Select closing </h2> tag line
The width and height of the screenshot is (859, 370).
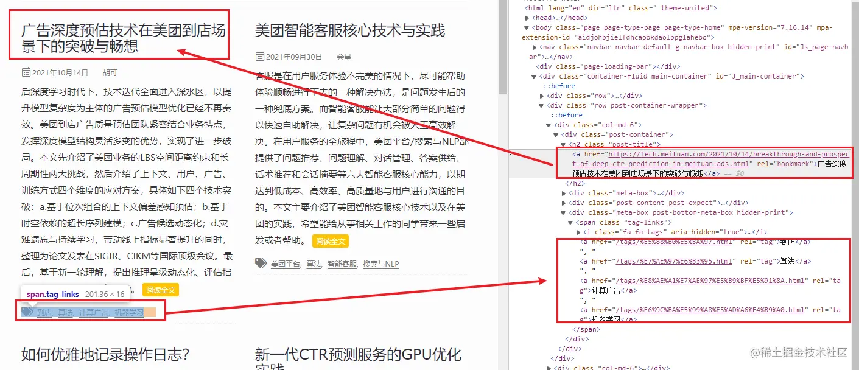(575, 183)
